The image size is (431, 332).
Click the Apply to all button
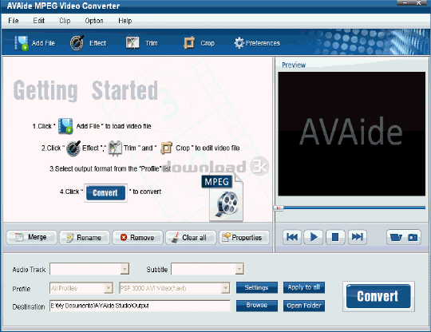[304, 287]
